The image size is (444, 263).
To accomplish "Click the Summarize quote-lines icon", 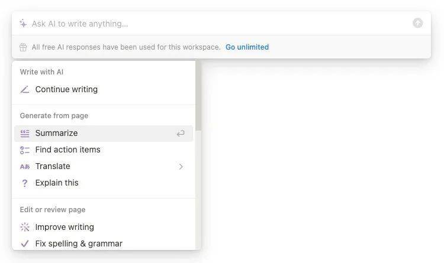I will point(25,134).
